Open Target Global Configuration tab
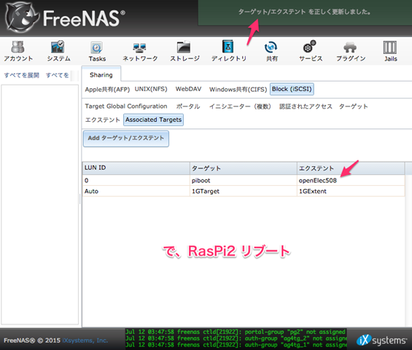412x350 pixels. (126, 106)
